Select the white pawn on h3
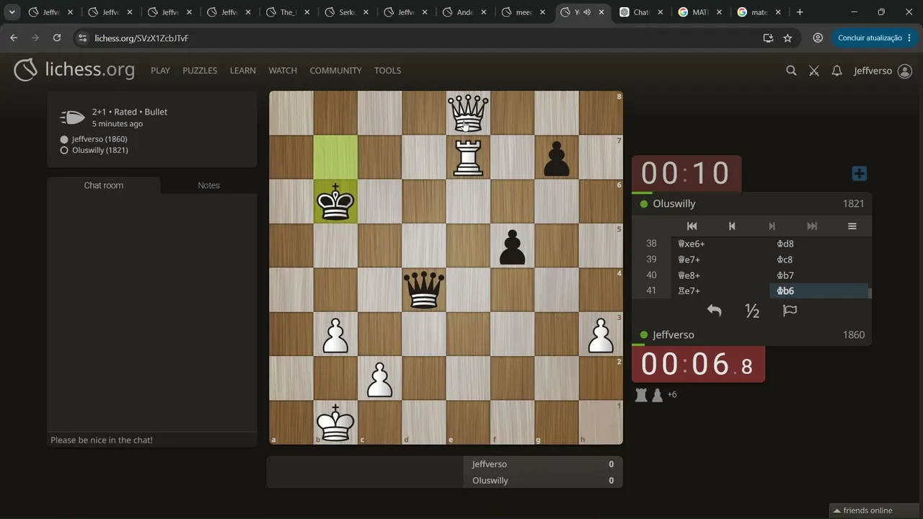 [601, 334]
